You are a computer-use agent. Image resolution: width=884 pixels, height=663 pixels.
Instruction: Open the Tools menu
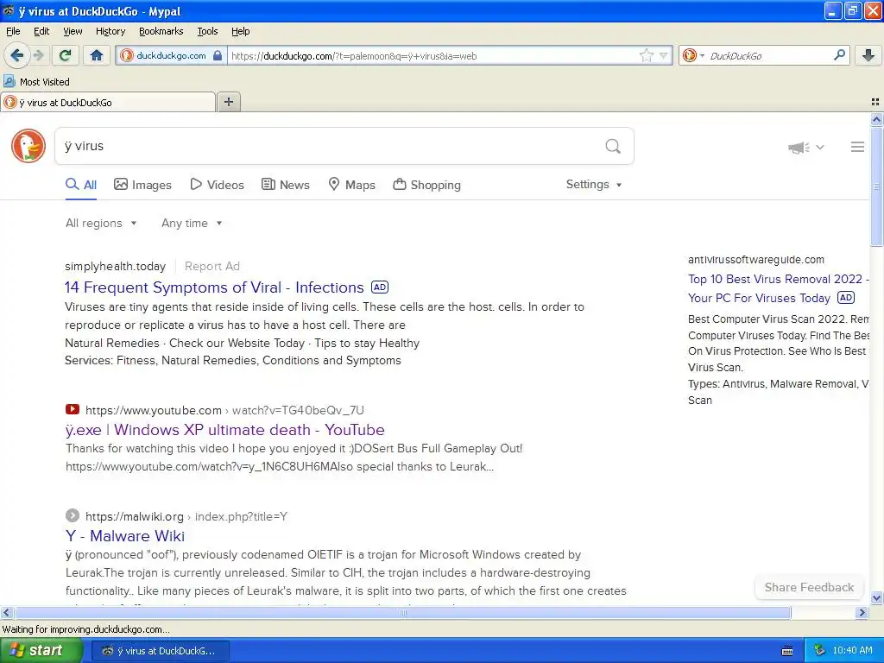point(207,32)
